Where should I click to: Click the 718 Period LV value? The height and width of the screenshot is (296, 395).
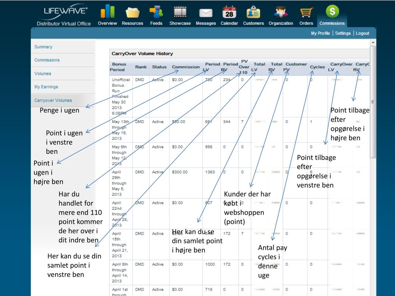pyautogui.click(x=209, y=290)
